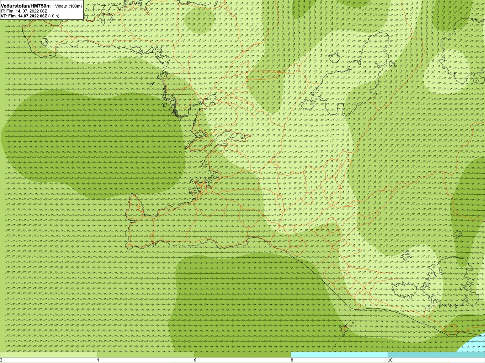The image size is (485, 363).
Task: Click the Veðurstofan/HM750m title text
Action: [26, 6]
